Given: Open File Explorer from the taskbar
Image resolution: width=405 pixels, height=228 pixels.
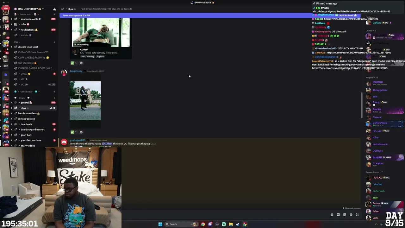Looking at the screenshot, I should click(x=231, y=224).
